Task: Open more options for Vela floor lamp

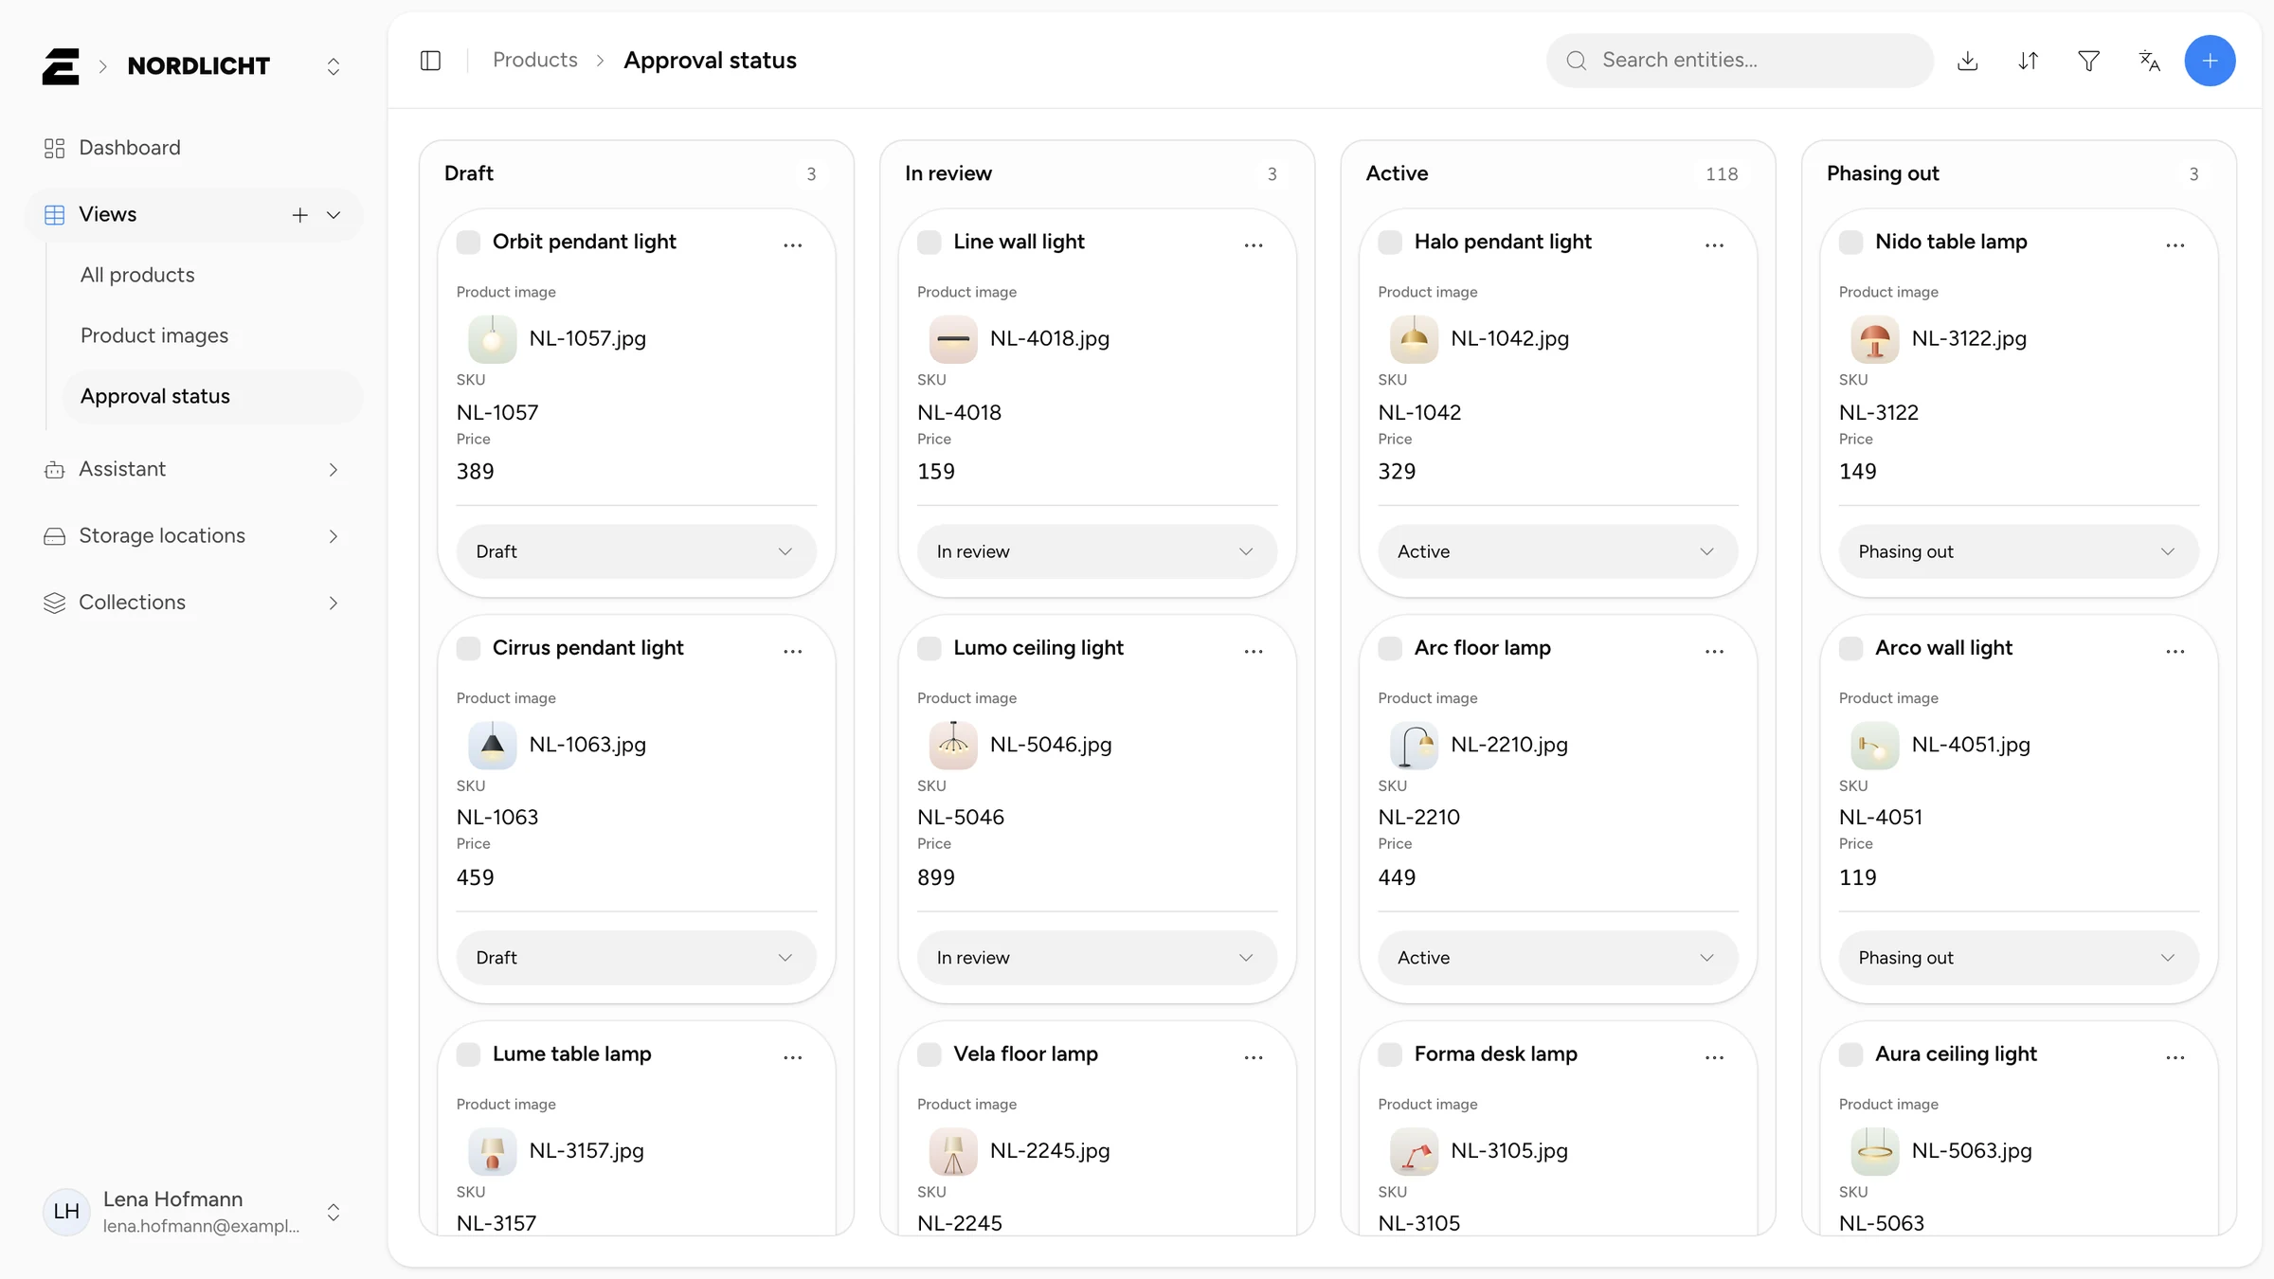Action: coord(1254,1056)
